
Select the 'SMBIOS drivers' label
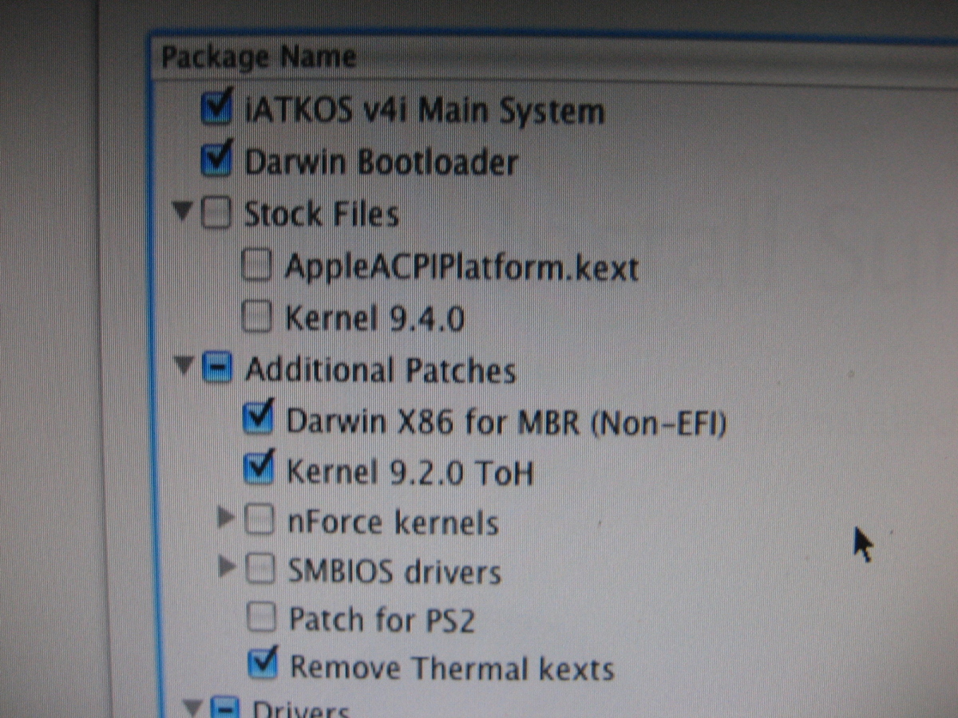[x=394, y=571]
